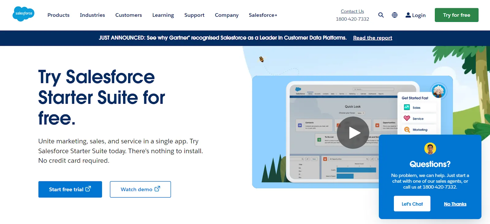Viewport: 490px width, 224px height.
Task: Click the phone number 1800-420-7332 in header
Action: [x=352, y=19]
